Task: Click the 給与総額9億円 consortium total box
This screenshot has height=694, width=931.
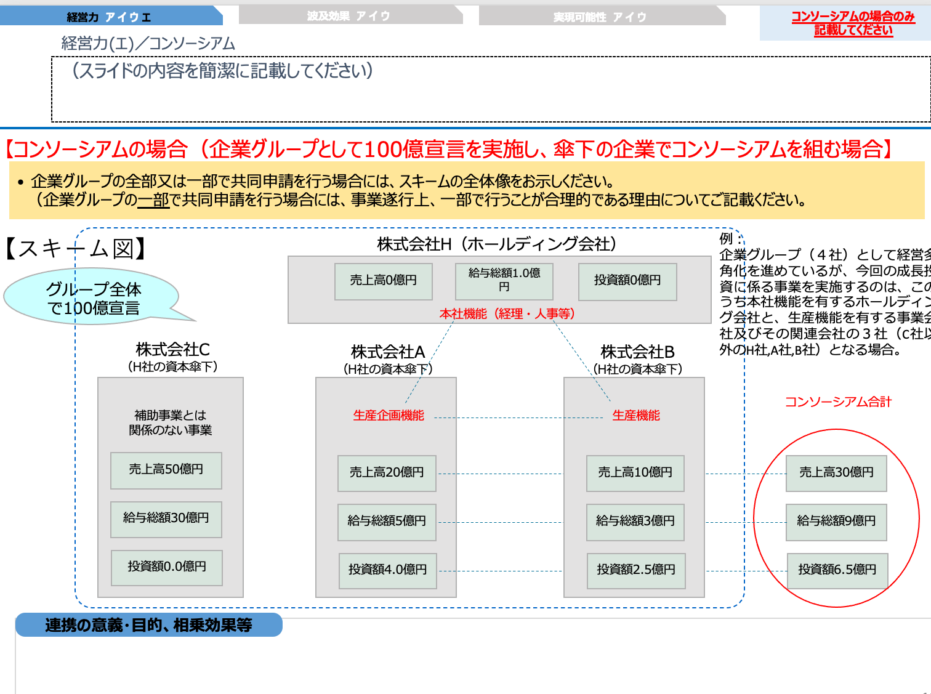Action: click(x=836, y=522)
